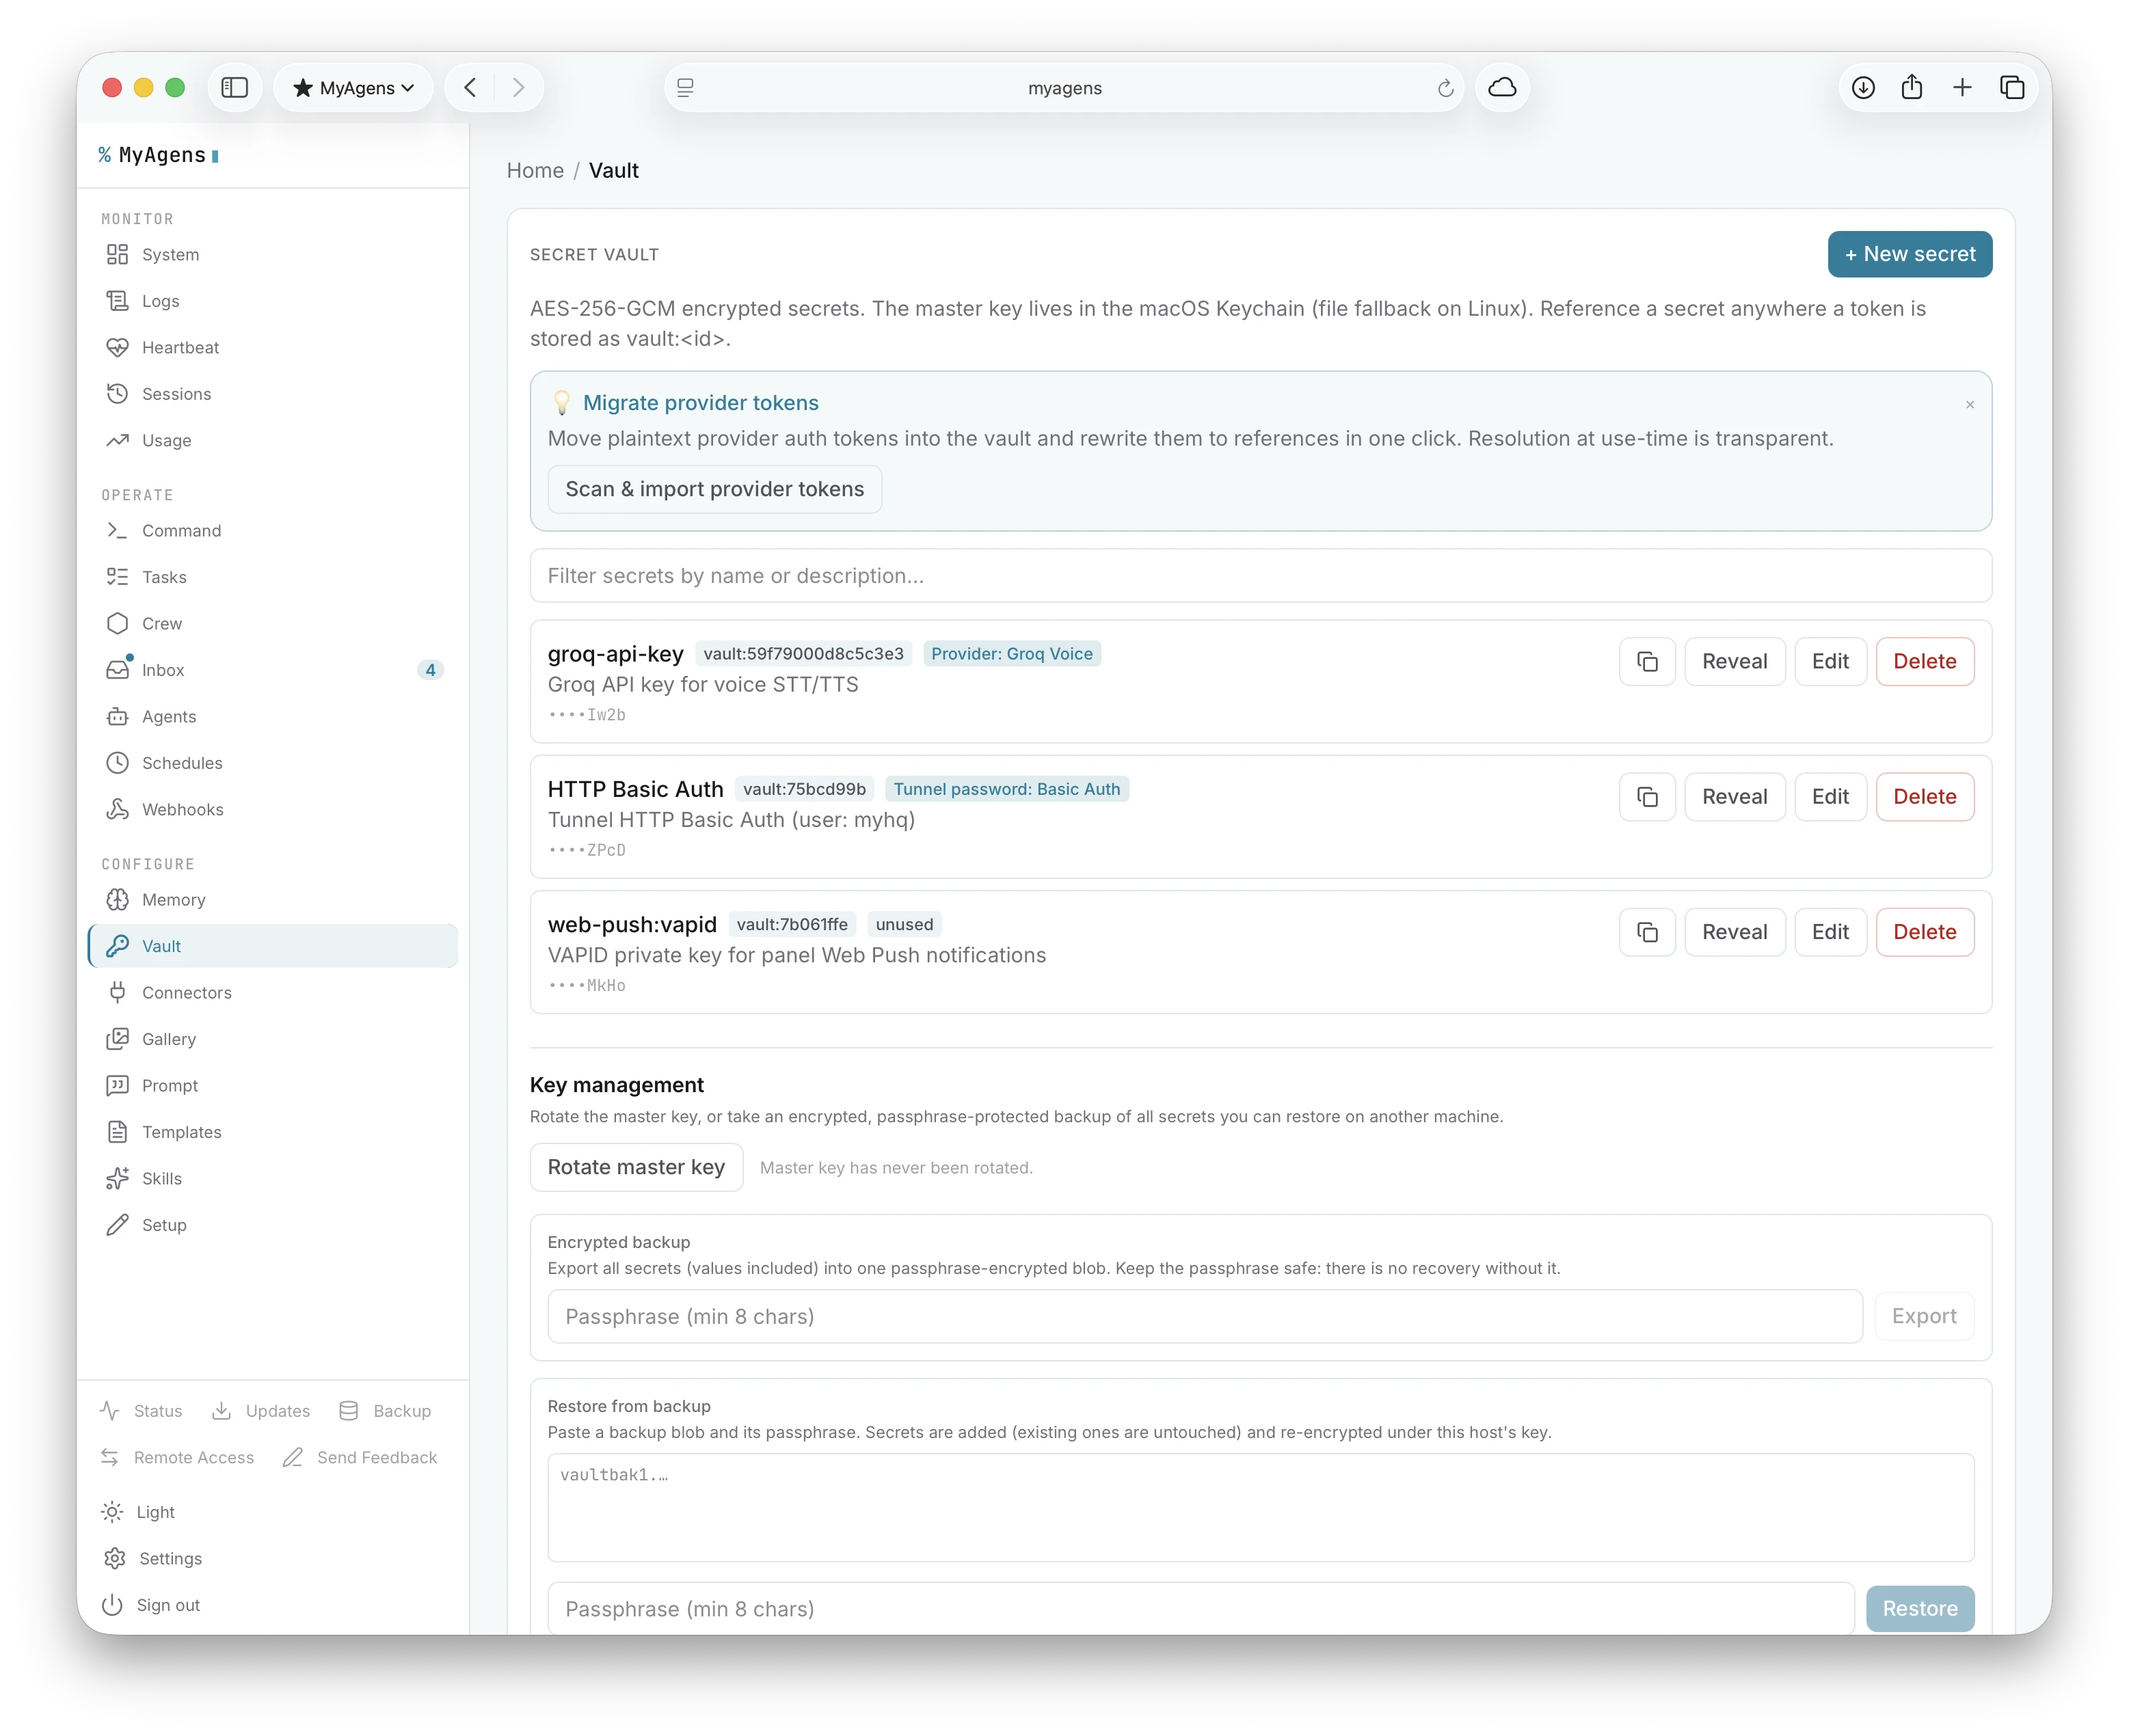Open Sessions history

point(272,394)
